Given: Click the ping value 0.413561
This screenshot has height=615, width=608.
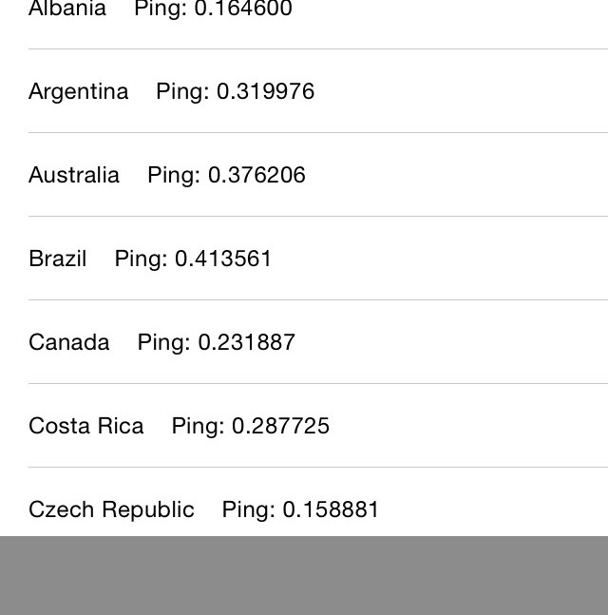Looking at the screenshot, I should coord(223,259).
